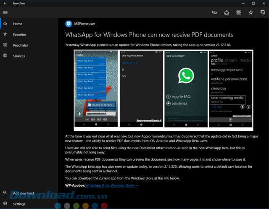This screenshot has width=269, height=209.
Task: Click the Settings gear icon
Action: point(5,204)
